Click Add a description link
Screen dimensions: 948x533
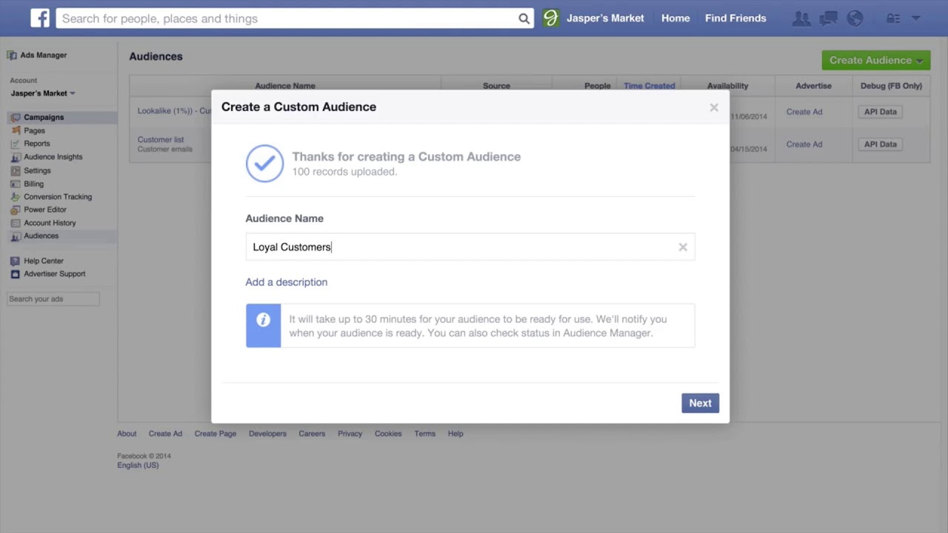click(287, 282)
